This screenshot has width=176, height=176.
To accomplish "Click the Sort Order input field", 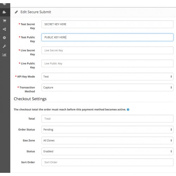I will tap(107, 162).
